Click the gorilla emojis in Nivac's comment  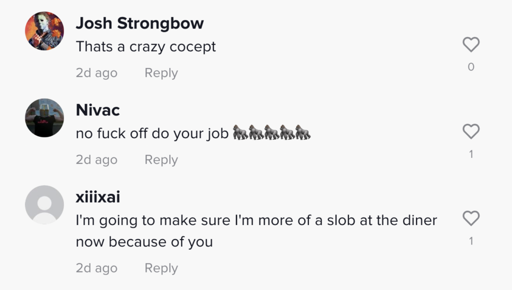[272, 133]
